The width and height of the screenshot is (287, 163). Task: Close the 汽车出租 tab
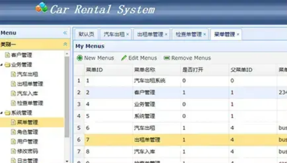click(x=128, y=34)
